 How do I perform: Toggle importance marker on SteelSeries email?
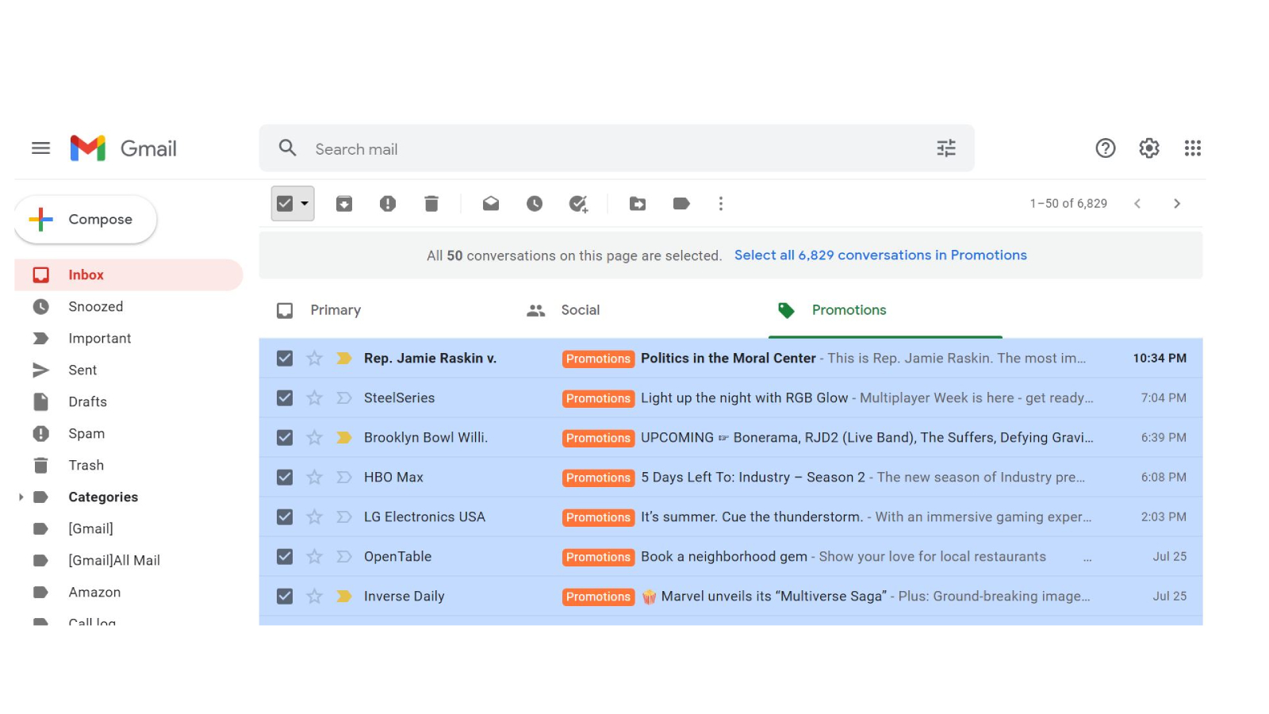(344, 398)
